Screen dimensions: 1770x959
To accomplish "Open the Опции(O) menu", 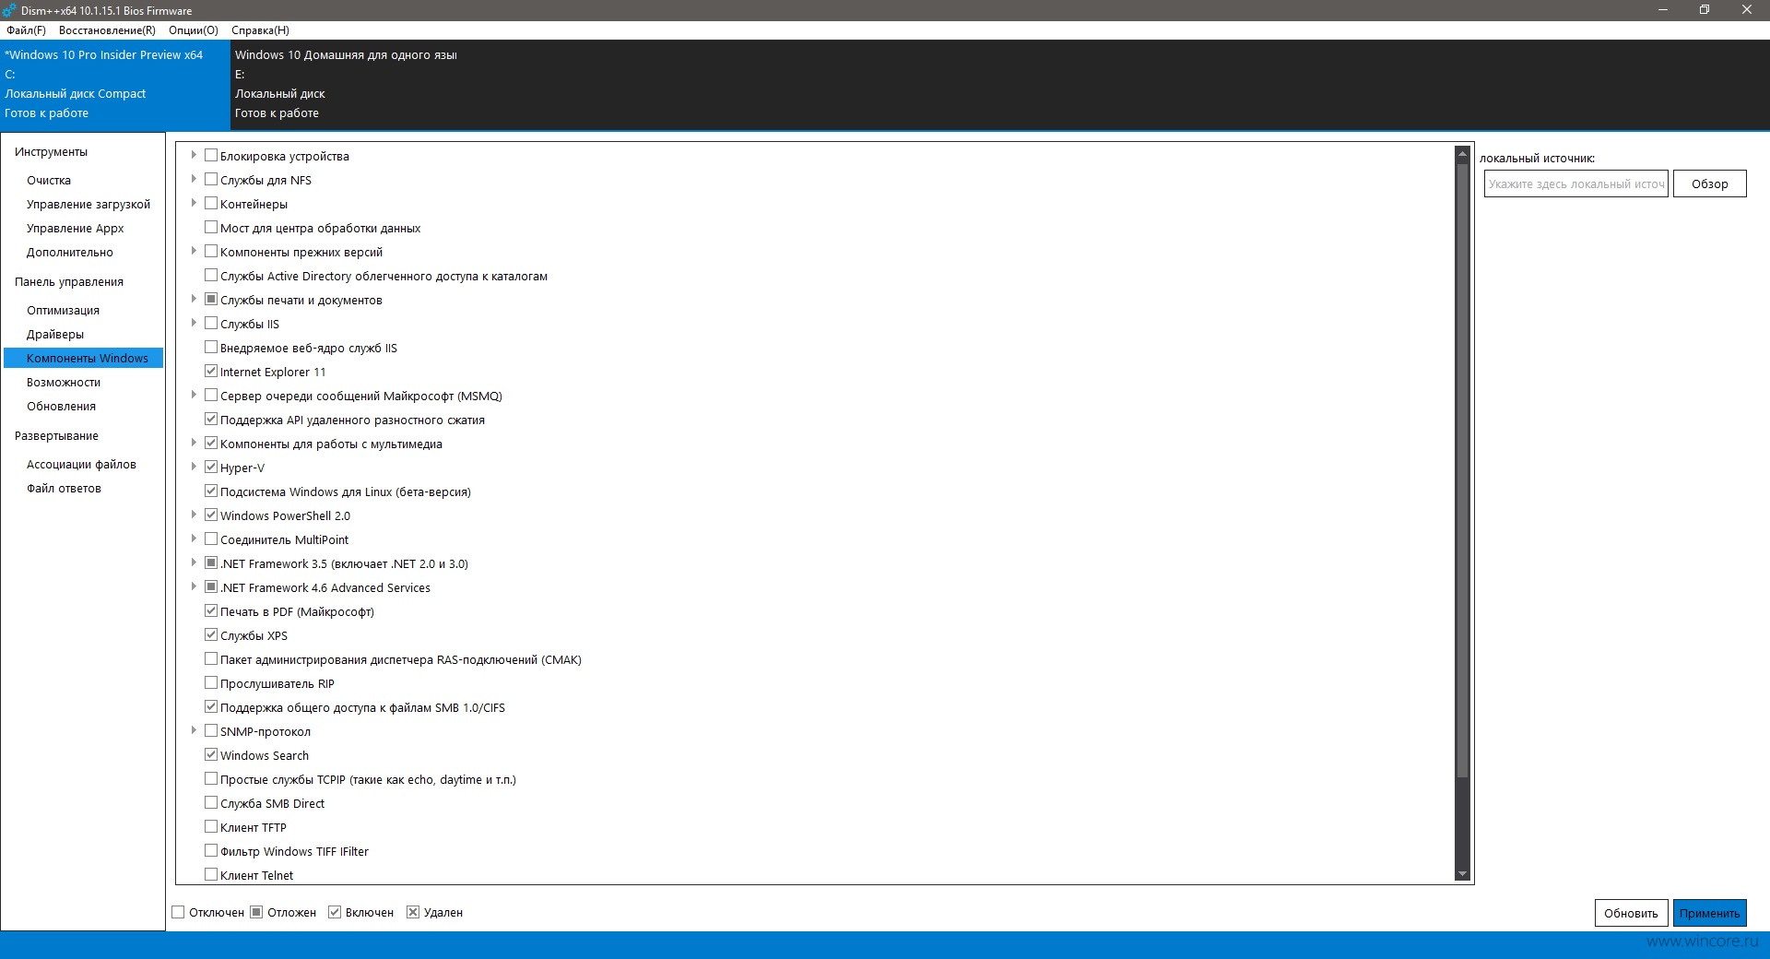I will [x=194, y=30].
